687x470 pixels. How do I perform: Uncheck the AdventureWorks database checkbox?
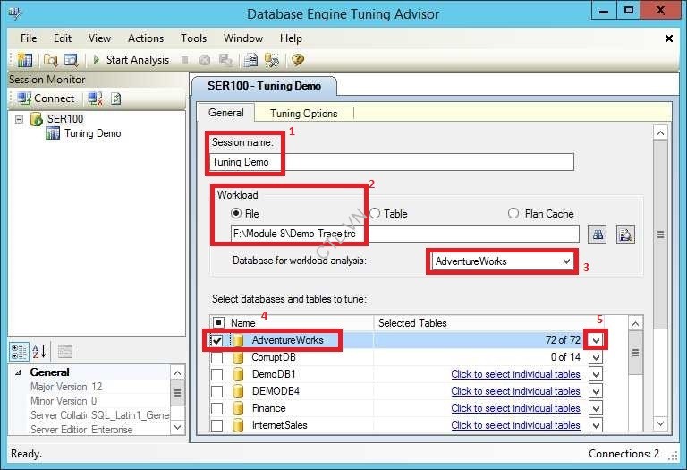coord(217,340)
